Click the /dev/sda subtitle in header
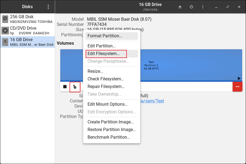The width and height of the screenshot is (246, 164). coord(150,10)
